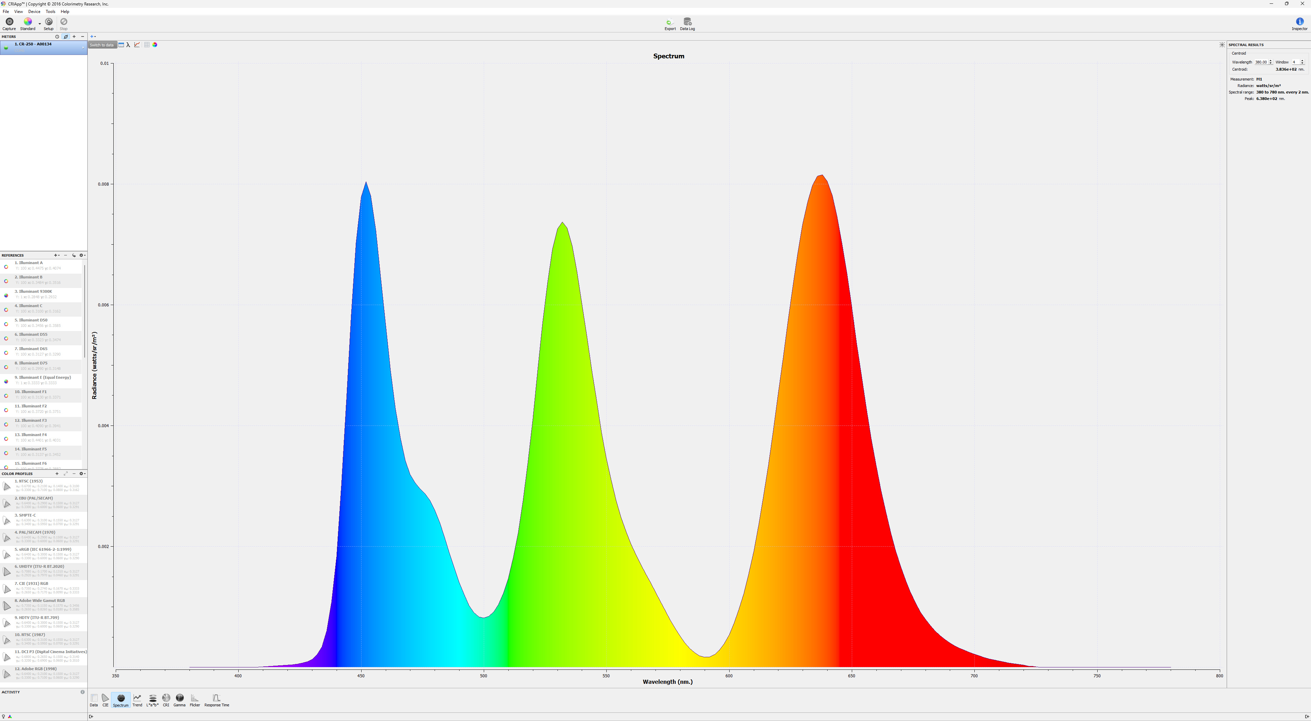The width and height of the screenshot is (1311, 721).
Task: Click the Wavelength input field
Action: tap(1260, 62)
